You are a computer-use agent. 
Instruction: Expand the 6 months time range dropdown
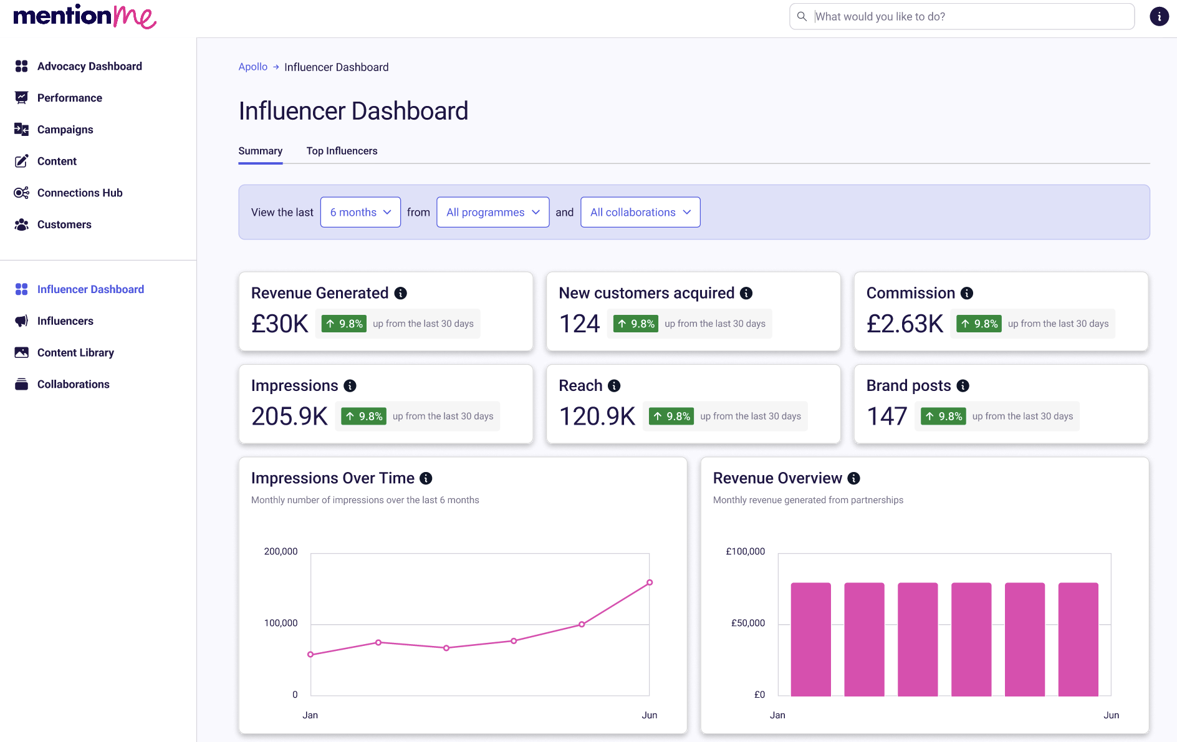(x=360, y=213)
